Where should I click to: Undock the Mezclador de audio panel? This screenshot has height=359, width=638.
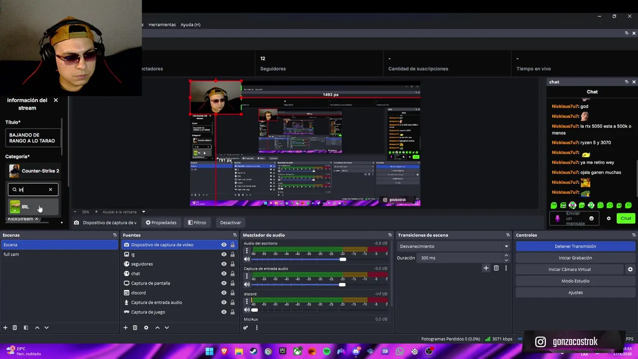click(x=390, y=235)
